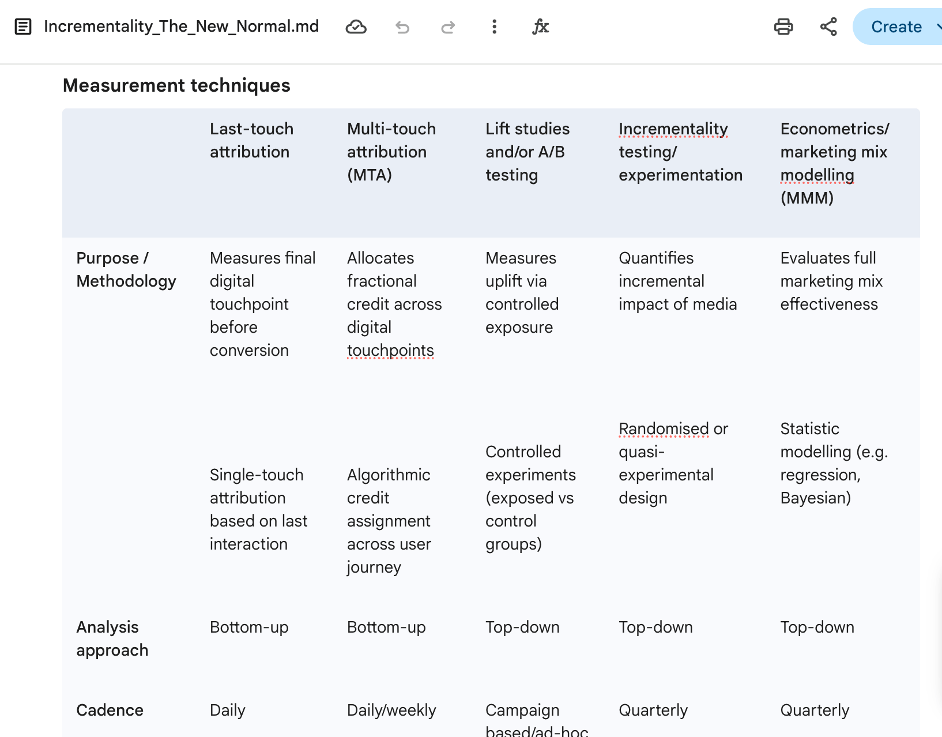Click the undo arrow icon
Screen dimensions: 942x737
click(402, 27)
